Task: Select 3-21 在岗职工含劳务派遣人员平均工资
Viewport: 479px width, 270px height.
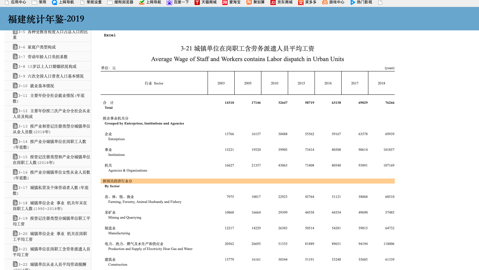Action: click(x=51, y=252)
